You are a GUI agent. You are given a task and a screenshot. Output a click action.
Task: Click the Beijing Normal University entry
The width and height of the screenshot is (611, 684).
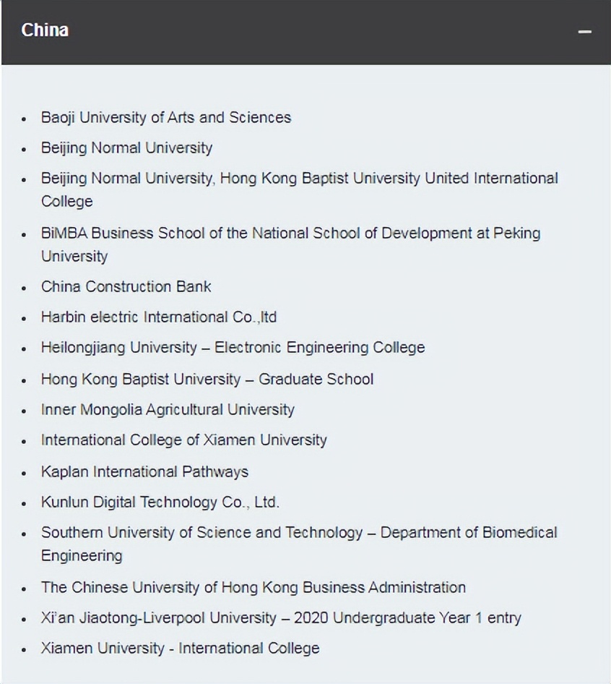pos(126,148)
